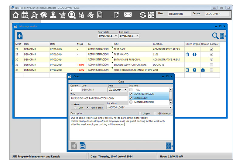Add new message with plus document icon
The image size is (243, 167).
[x=20, y=36]
